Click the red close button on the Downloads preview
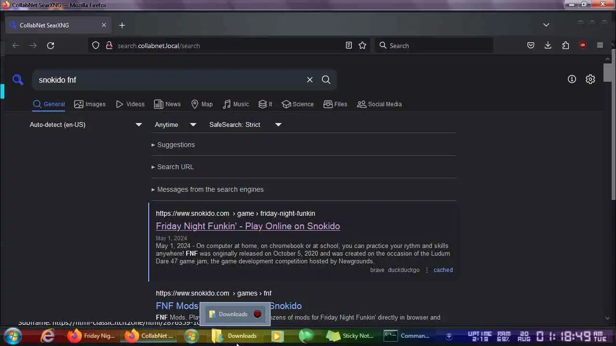This screenshot has width=616, height=346. (257, 314)
